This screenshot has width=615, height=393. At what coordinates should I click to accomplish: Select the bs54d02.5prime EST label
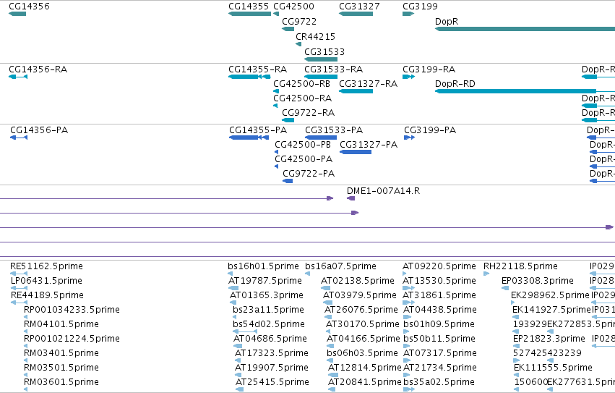pyautogui.click(x=269, y=325)
